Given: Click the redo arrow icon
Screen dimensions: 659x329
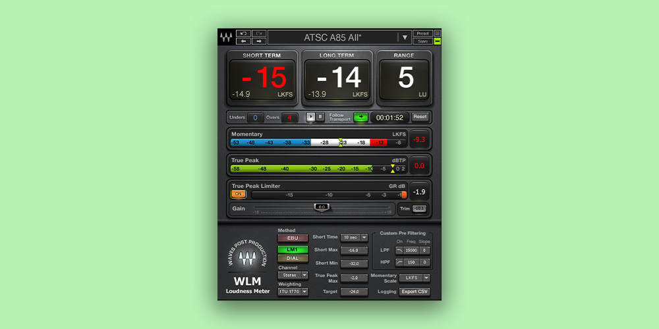Looking at the screenshot, I should tap(259, 34).
